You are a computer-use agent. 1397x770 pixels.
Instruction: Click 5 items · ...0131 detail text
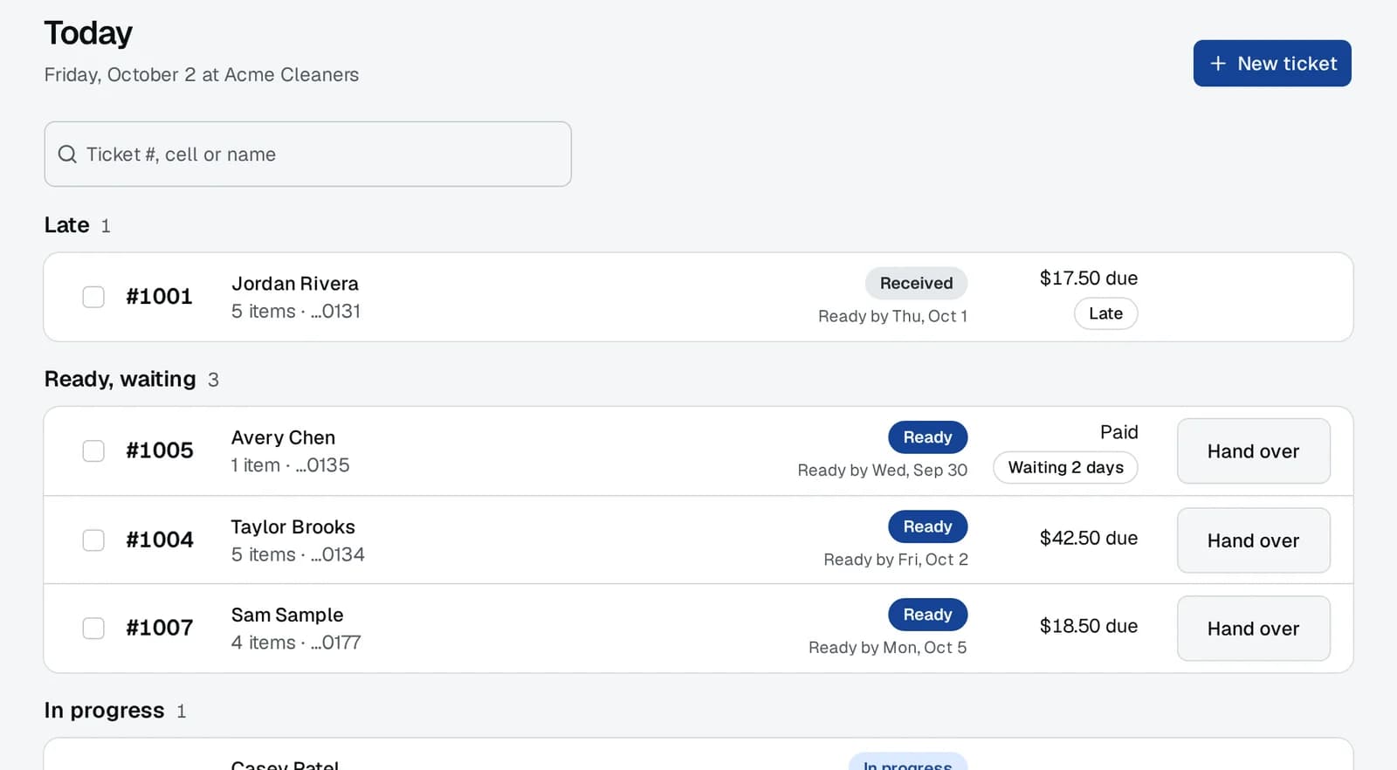[x=296, y=312]
